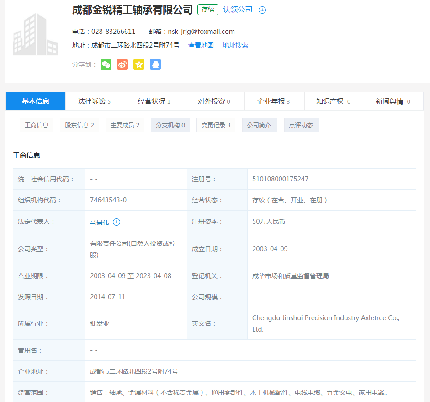Open legal representative 马景伟 profile
This screenshot has width=430, height=402.
point(100,222)
